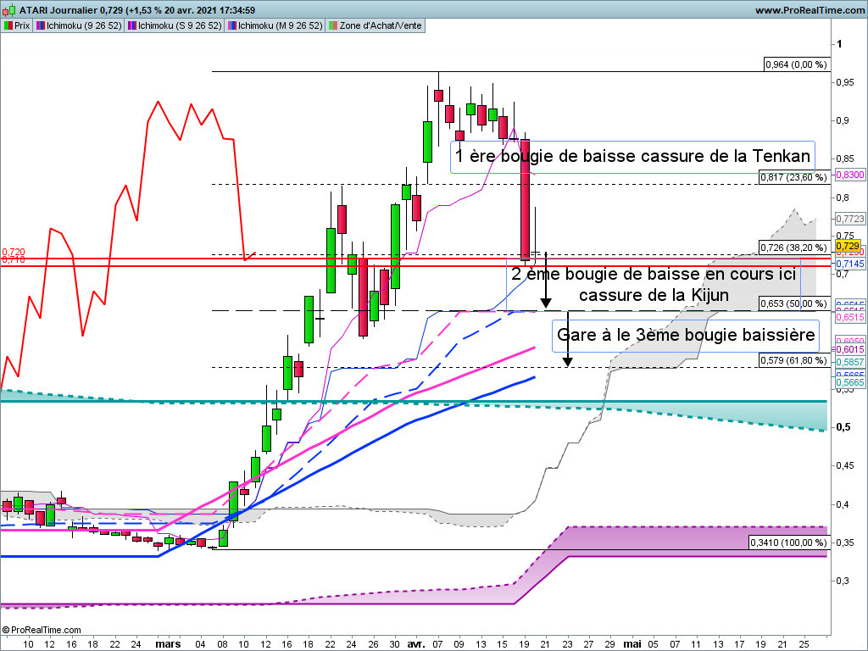
Task: Click the bold 0,5 price axis value
Action: [x=843, y=427]
